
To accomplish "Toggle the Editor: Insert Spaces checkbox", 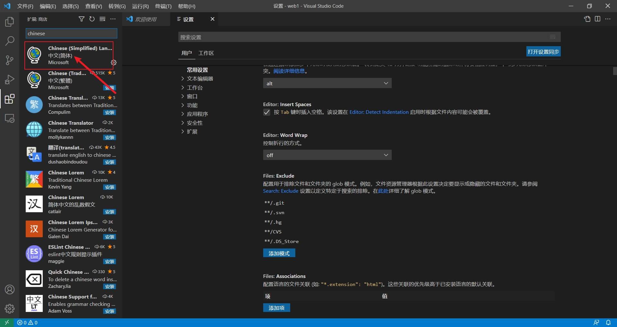I will click(x=267, y=112).
